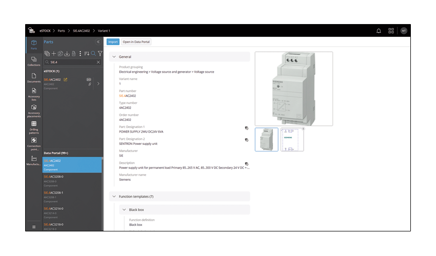Click the Parts breadcrumb
436x256 pixels.
[61, 31]
